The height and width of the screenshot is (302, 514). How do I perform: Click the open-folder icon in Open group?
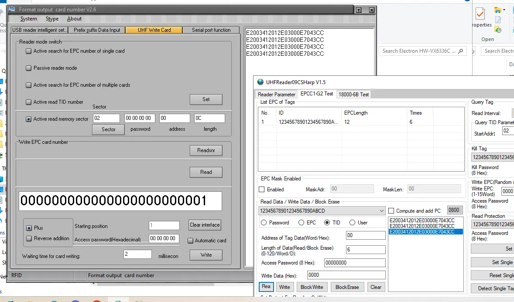497,10
